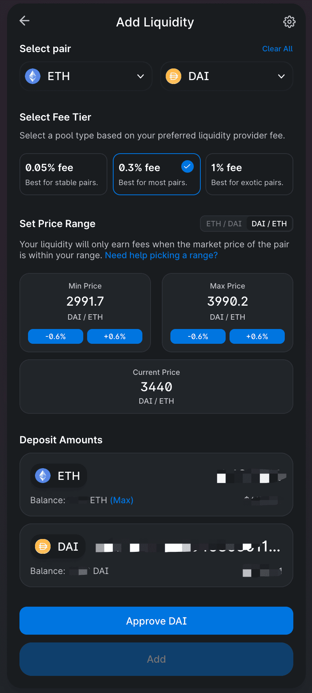Switch price display to DAI / ETH
Screen dimensions: 312x693
coord(269,224)
